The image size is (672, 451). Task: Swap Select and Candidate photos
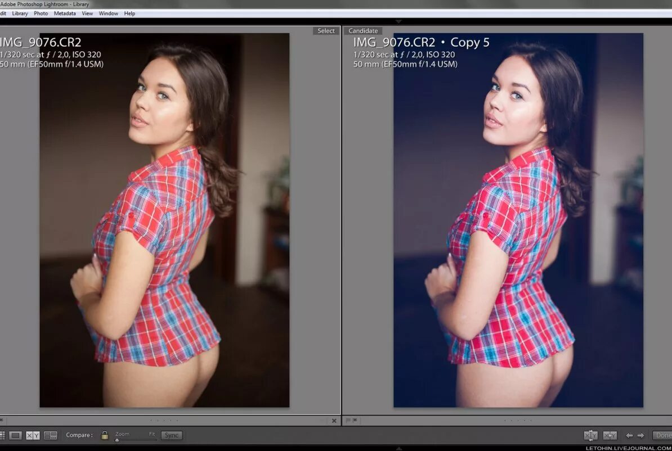(591, 435)
